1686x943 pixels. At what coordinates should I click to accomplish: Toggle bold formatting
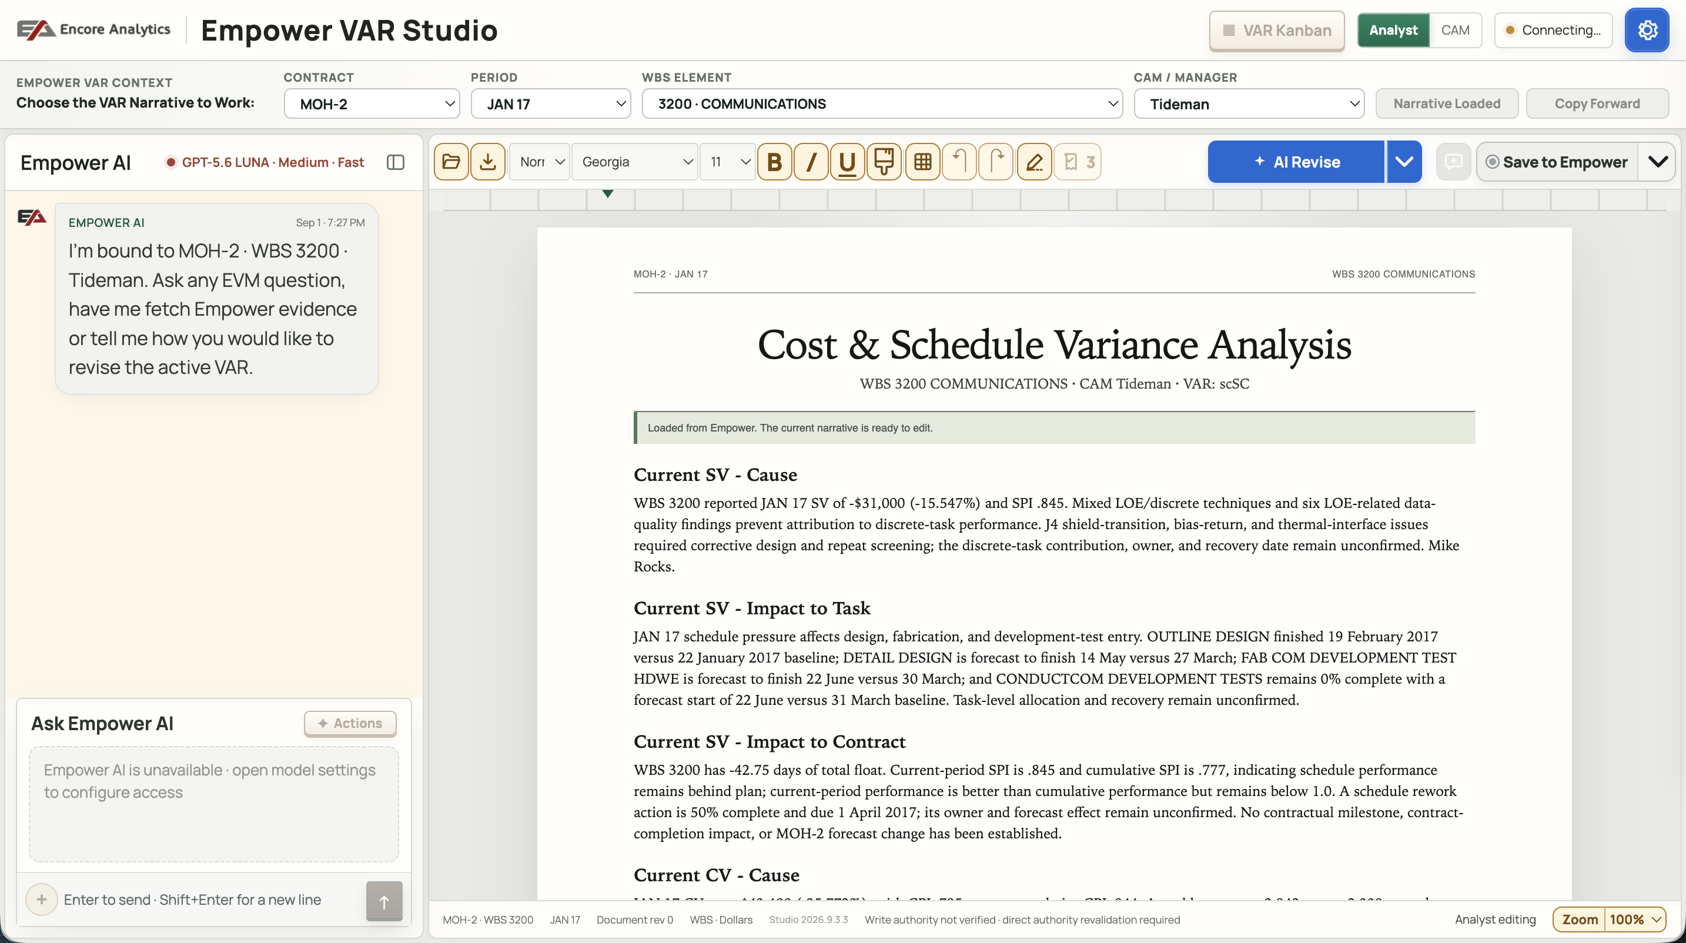click(774, 162)
